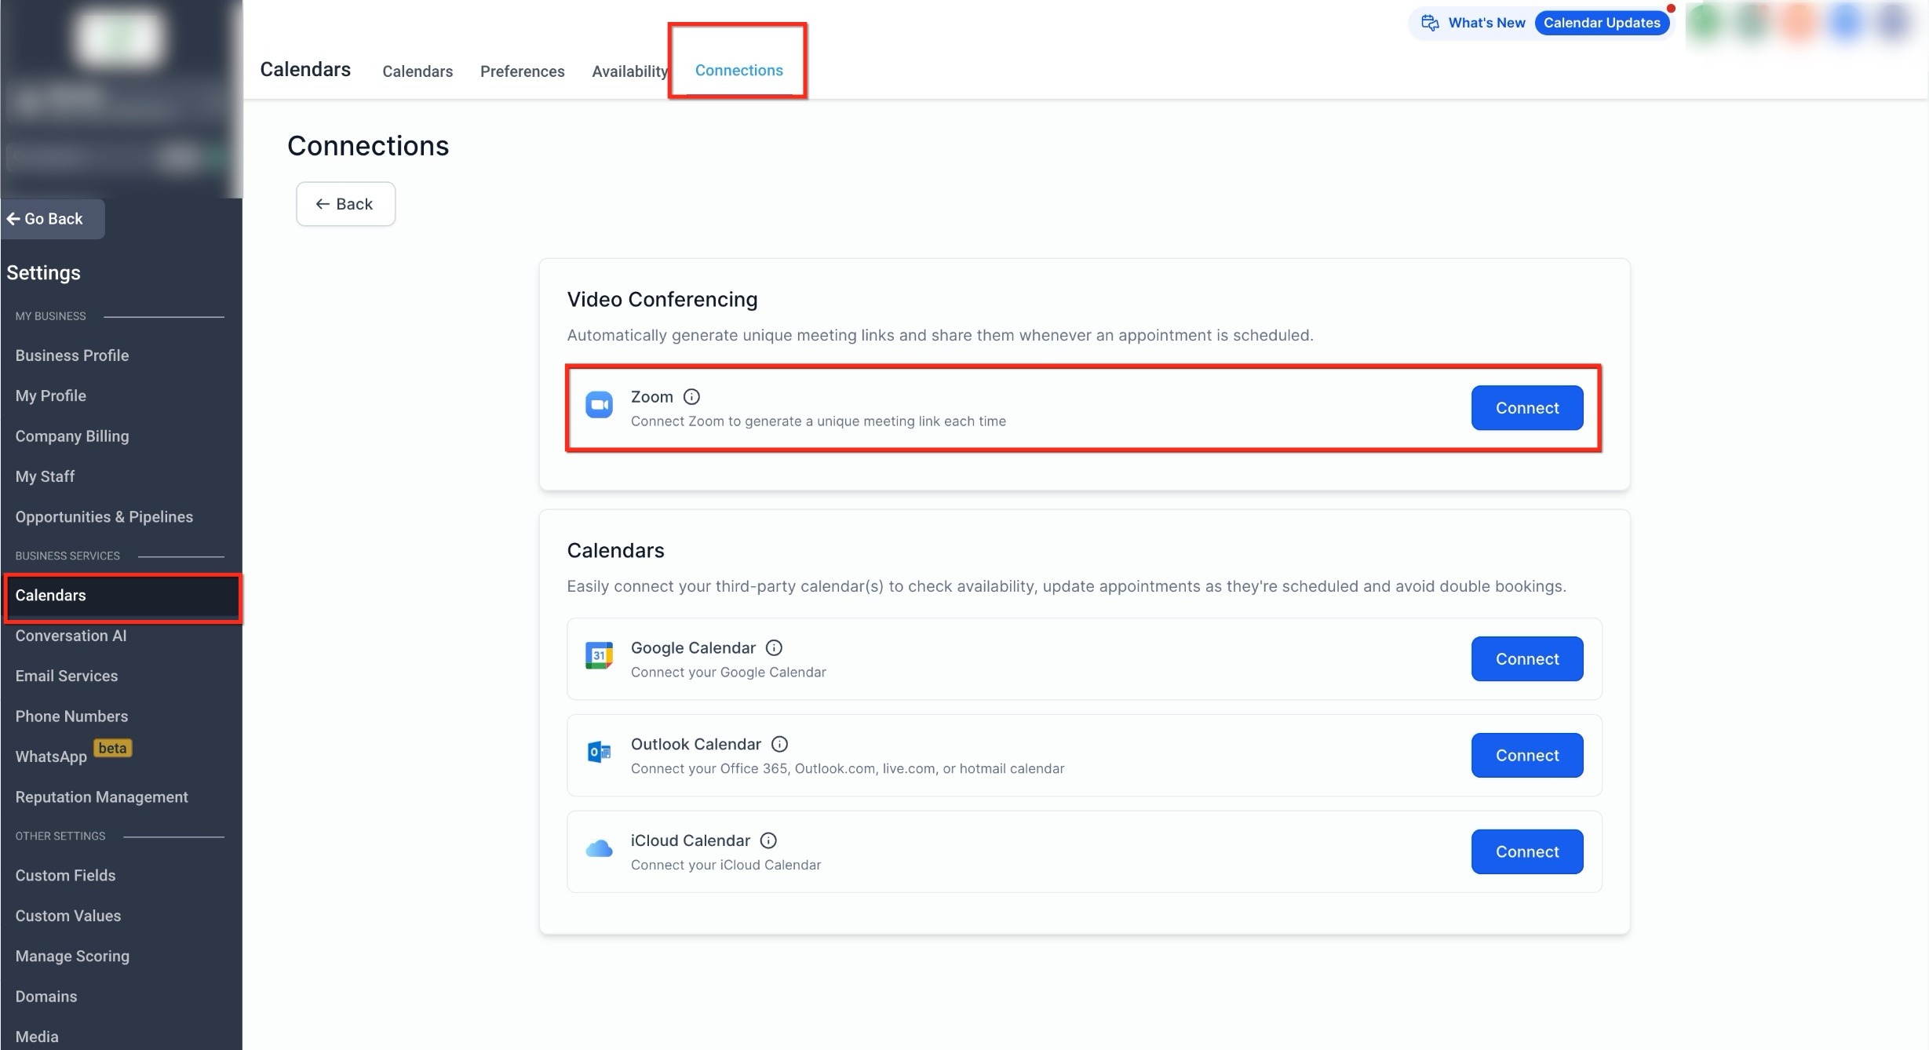1929x1050 pixels.
Task: Click the Google Calendar info icon
Action: [774, 648]
